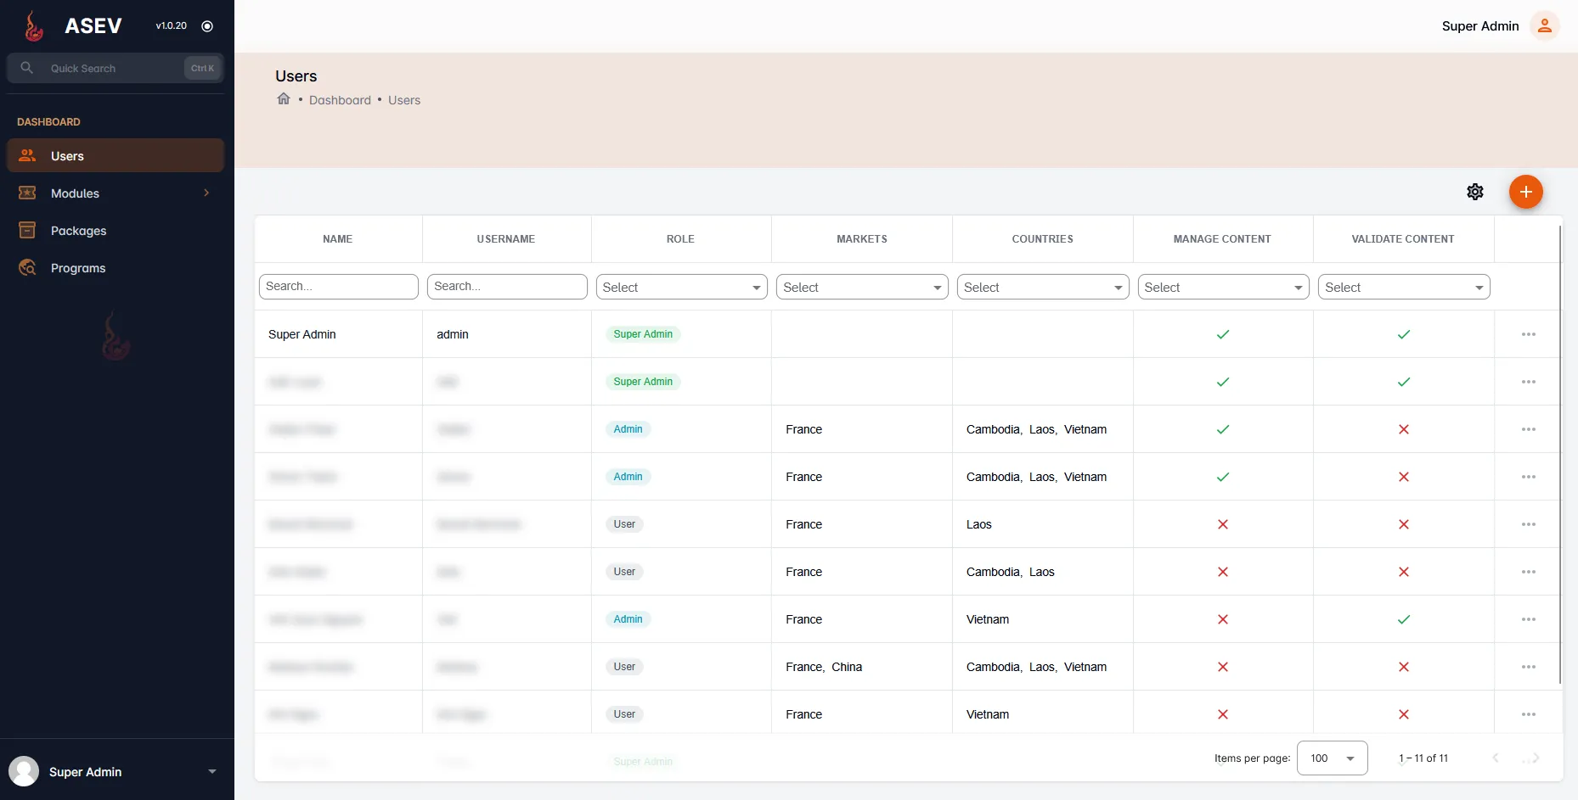
Task: Sort by the NAME column header
Action: click(337, 239)
